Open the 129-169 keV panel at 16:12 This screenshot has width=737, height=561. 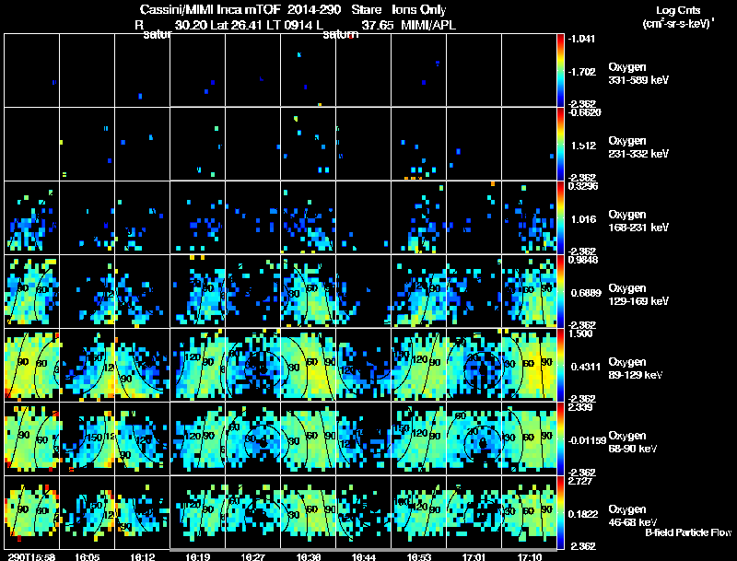[x=143, y=291]
